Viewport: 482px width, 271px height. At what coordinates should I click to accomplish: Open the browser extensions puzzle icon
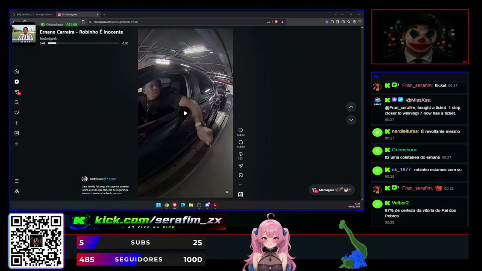coord(332,22)
